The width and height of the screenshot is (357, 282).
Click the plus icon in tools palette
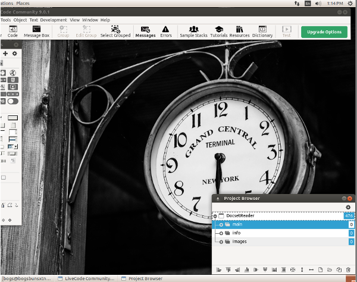click(x=5, y=54)
